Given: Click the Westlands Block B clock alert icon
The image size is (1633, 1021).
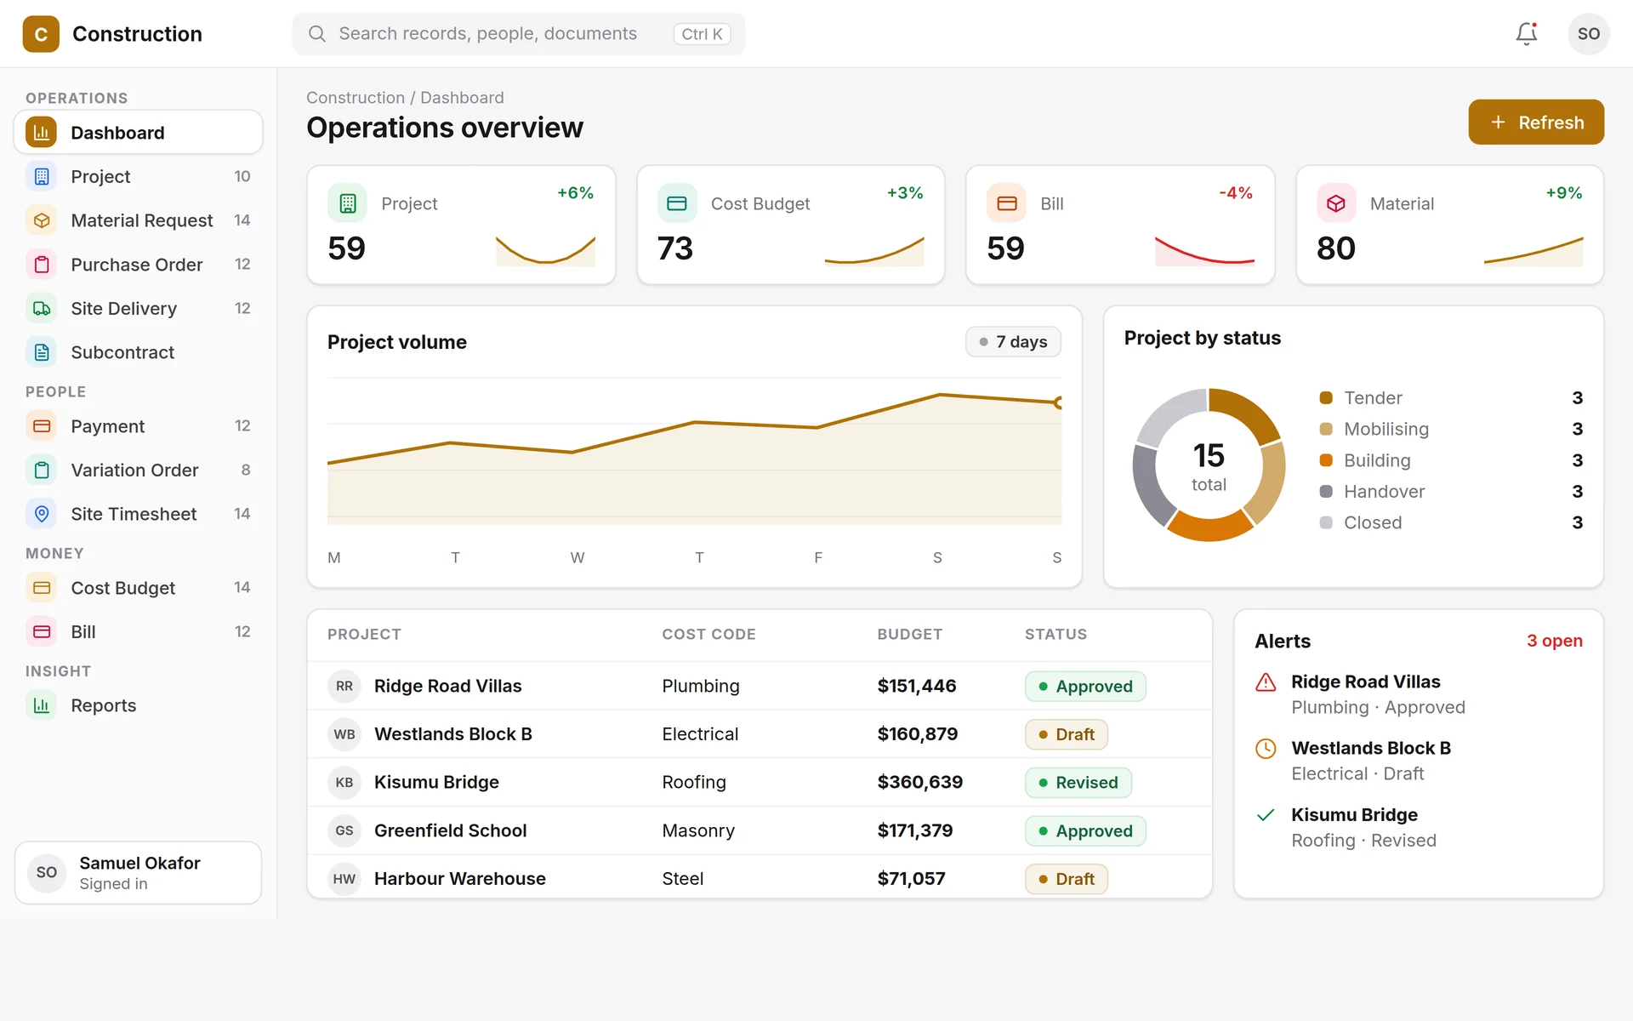Looking at the screenshot, I should [1266, 749].
